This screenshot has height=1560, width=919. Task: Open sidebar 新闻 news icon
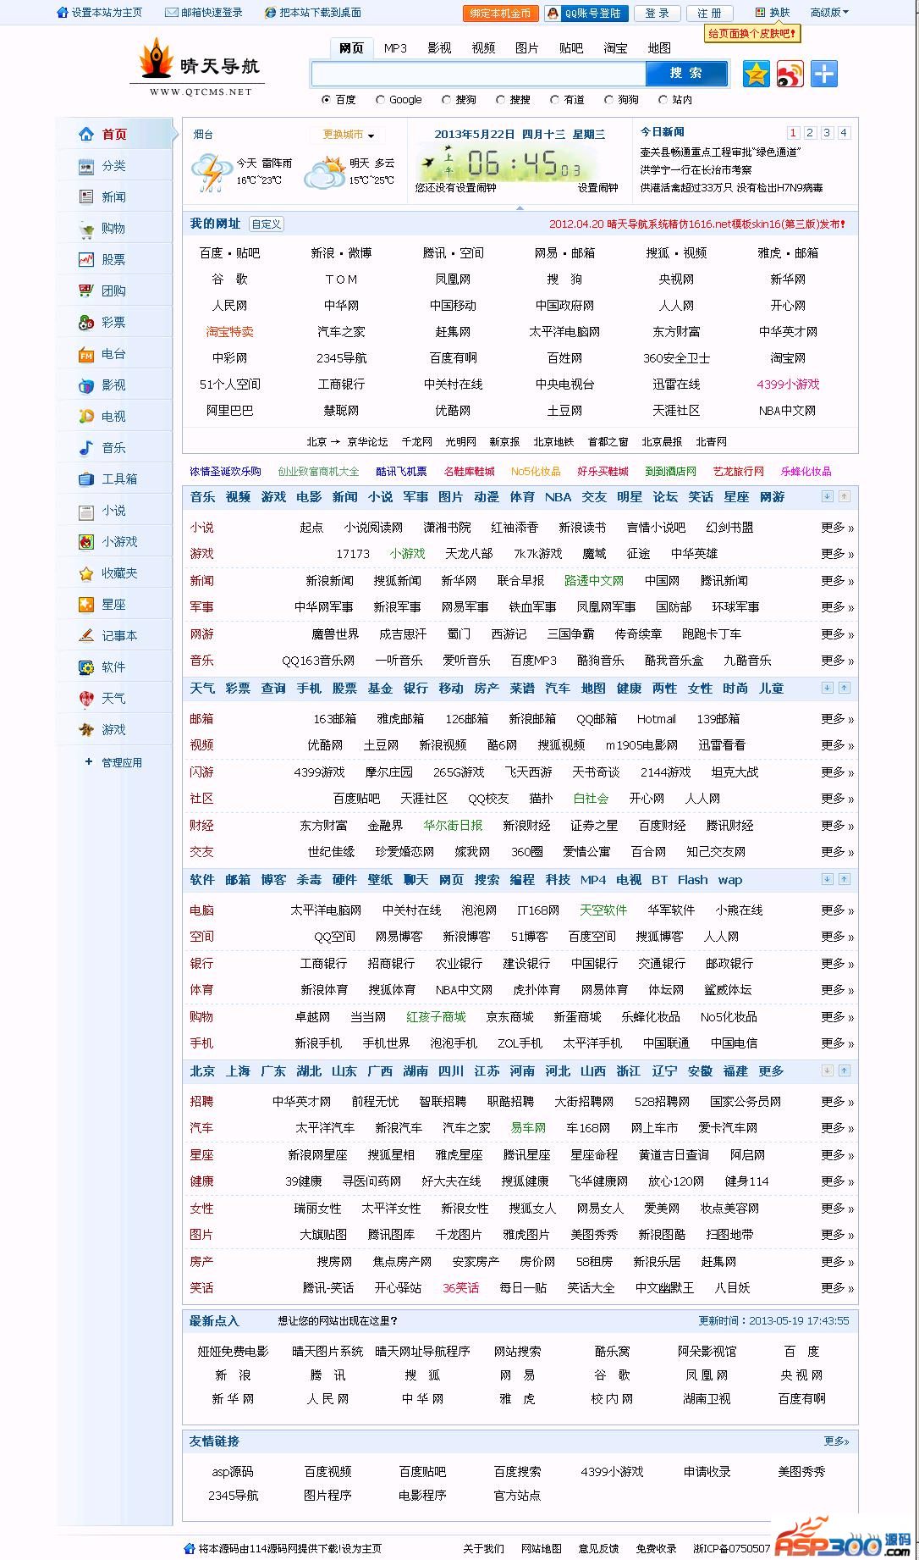[85, 196]
